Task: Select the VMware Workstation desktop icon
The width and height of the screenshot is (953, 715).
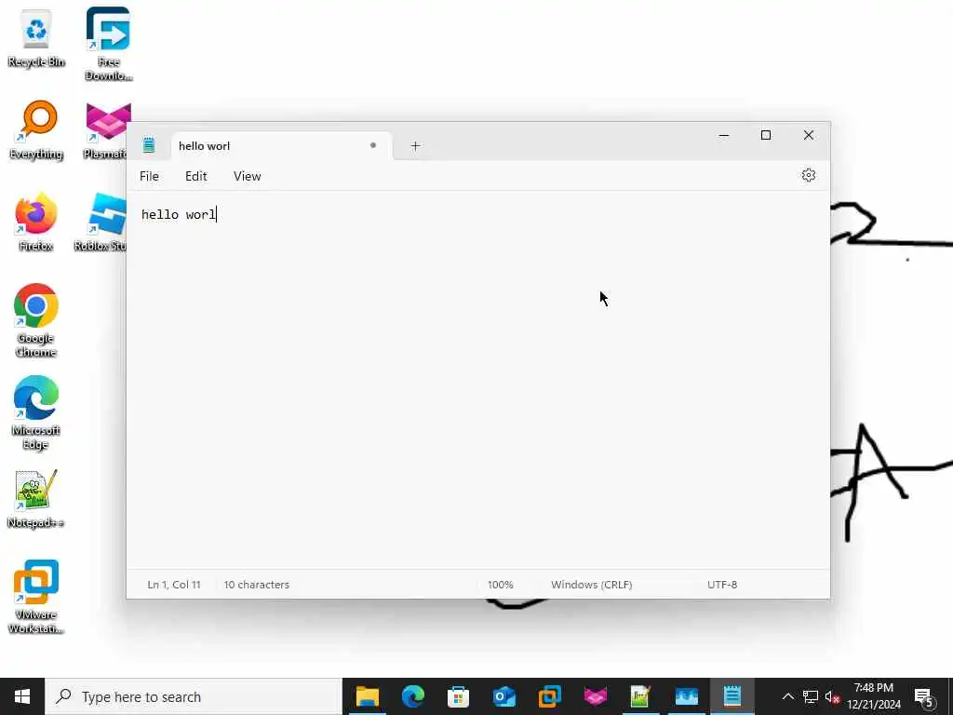Action: [36, 597]
